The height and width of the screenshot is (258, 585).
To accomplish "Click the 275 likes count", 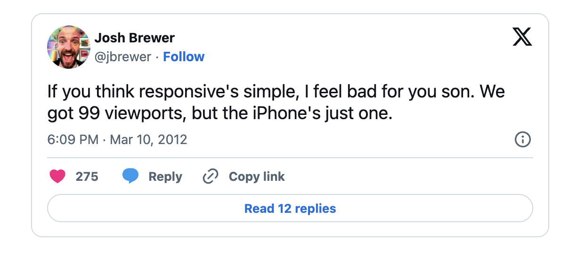I will point(87,177).
